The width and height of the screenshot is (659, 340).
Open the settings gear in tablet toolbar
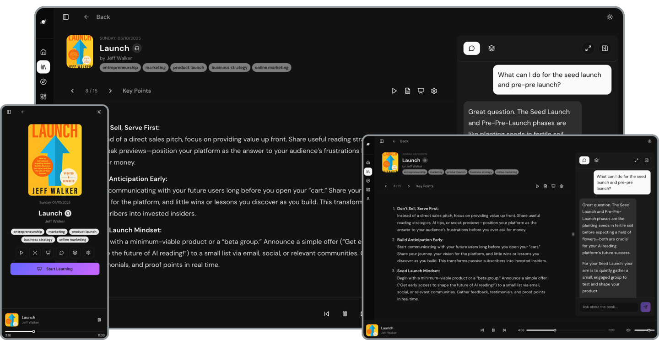[562, 186]
